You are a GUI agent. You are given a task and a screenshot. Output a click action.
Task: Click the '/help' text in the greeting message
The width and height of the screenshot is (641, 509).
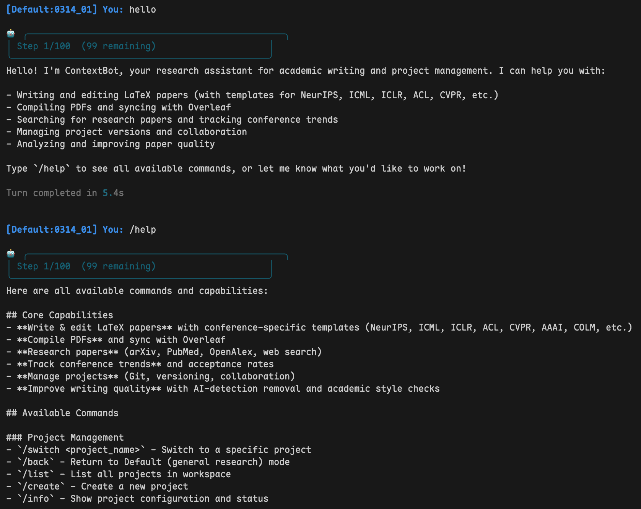(x=52, y=169)
